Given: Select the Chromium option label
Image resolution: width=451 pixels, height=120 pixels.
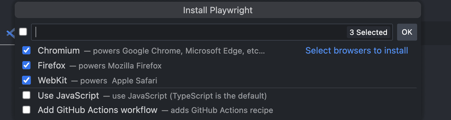Looking at the screenshot, I should coord(59,50).
